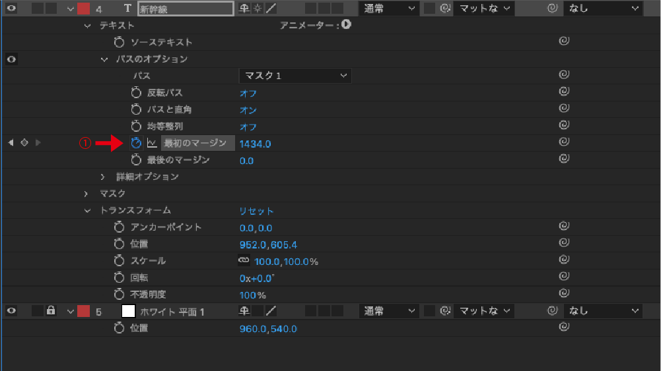Toggle stopwatch for 回転 property

(119, 277)
